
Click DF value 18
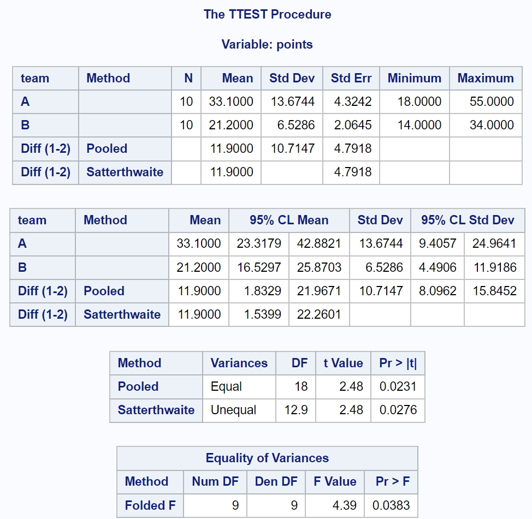pyautogui.click(x=302, y=386)
